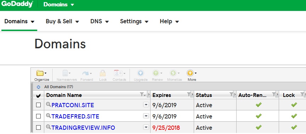Click the Status column expander arrow
The height and width of the screenshot is (134, 306).
point(234,95)
